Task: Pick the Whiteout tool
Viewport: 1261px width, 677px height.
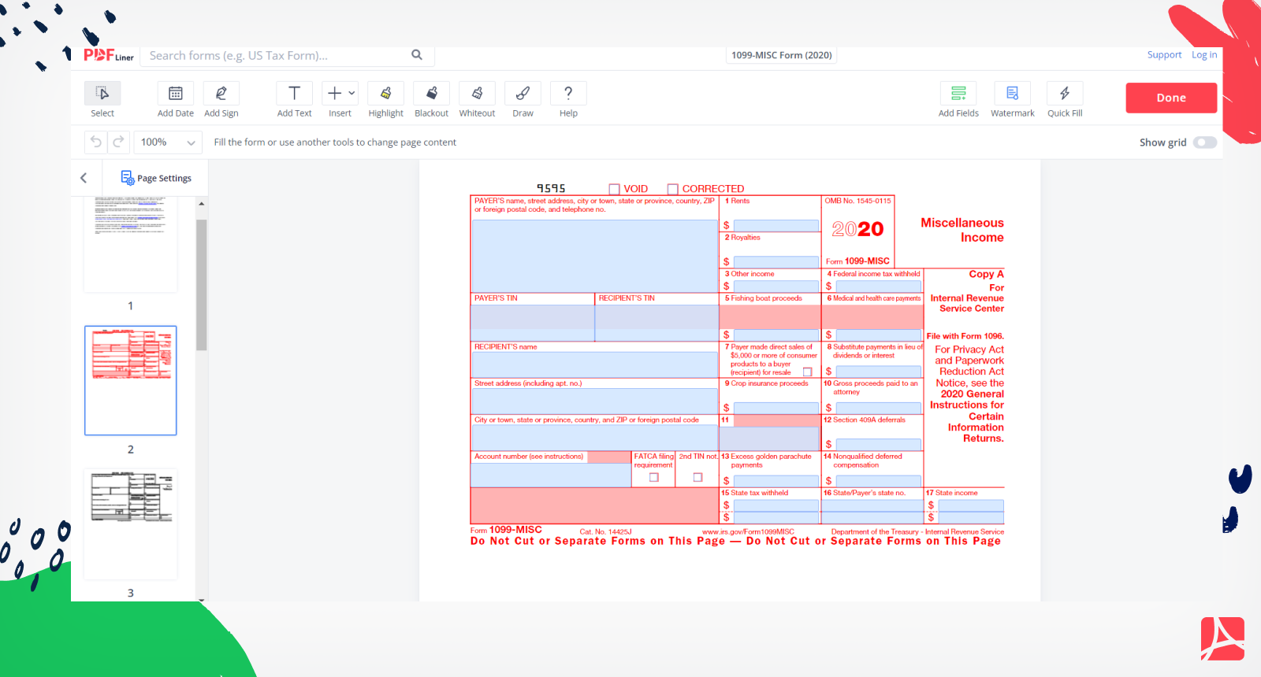Action: click(477, 94)
